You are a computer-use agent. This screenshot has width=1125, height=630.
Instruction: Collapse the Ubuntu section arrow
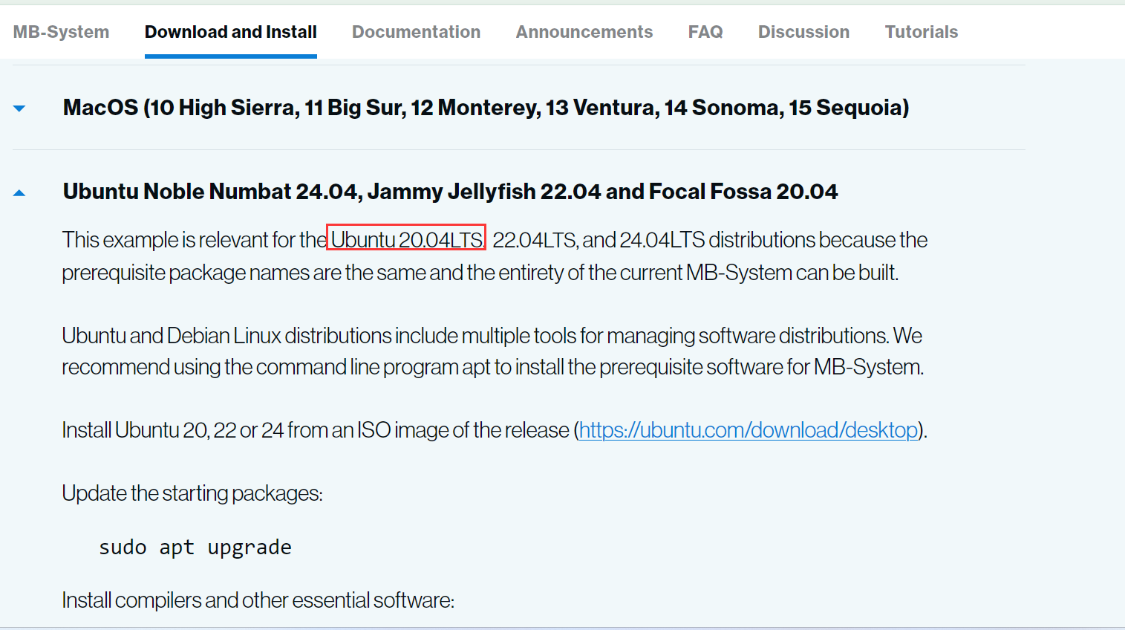(x=19, y=193)
